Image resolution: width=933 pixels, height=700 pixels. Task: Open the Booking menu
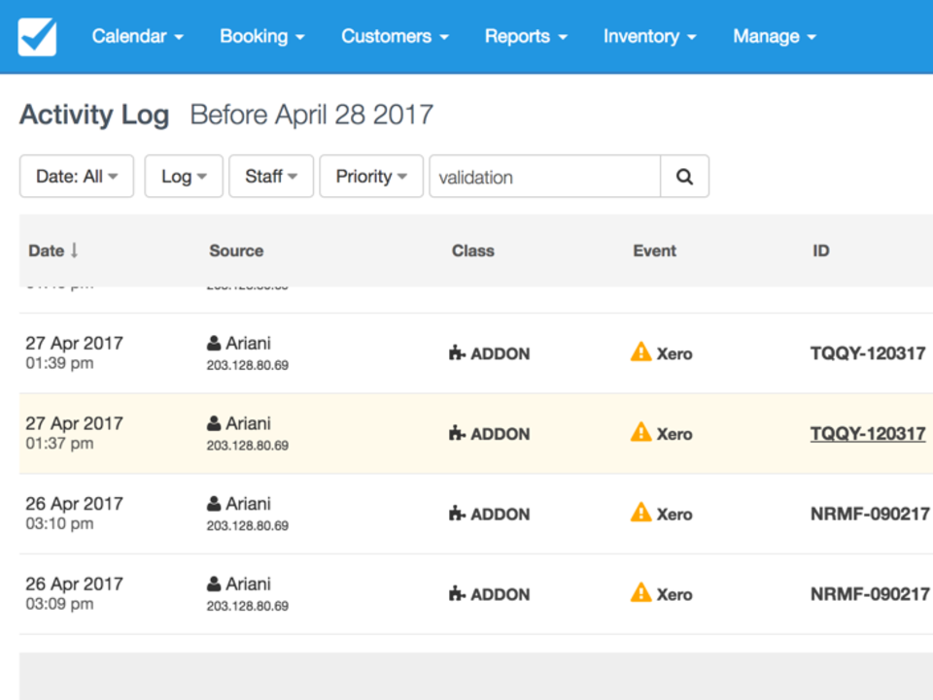pos(261,36)
